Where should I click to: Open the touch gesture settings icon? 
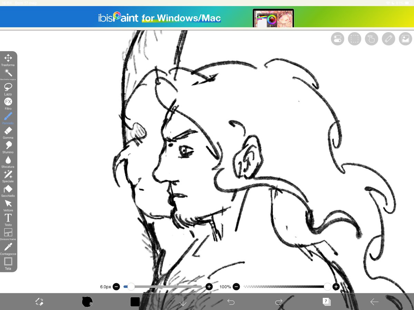click(x=371, y=39)
